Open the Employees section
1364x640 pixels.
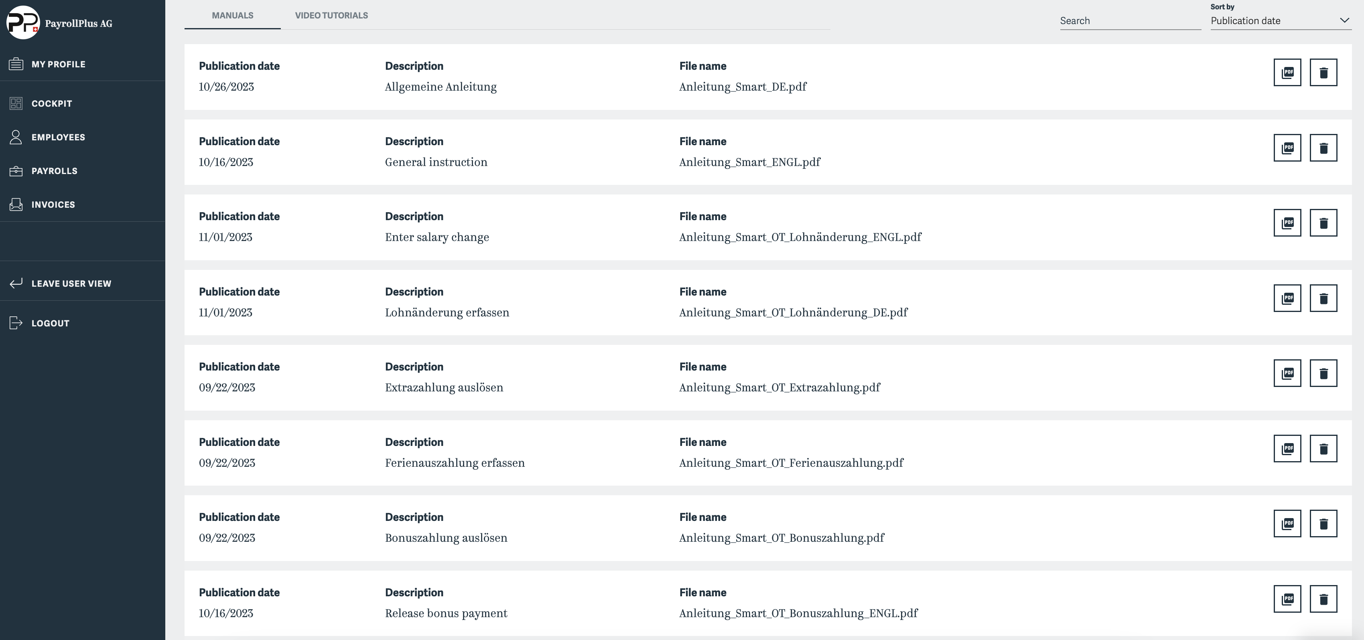click(58, 137)
